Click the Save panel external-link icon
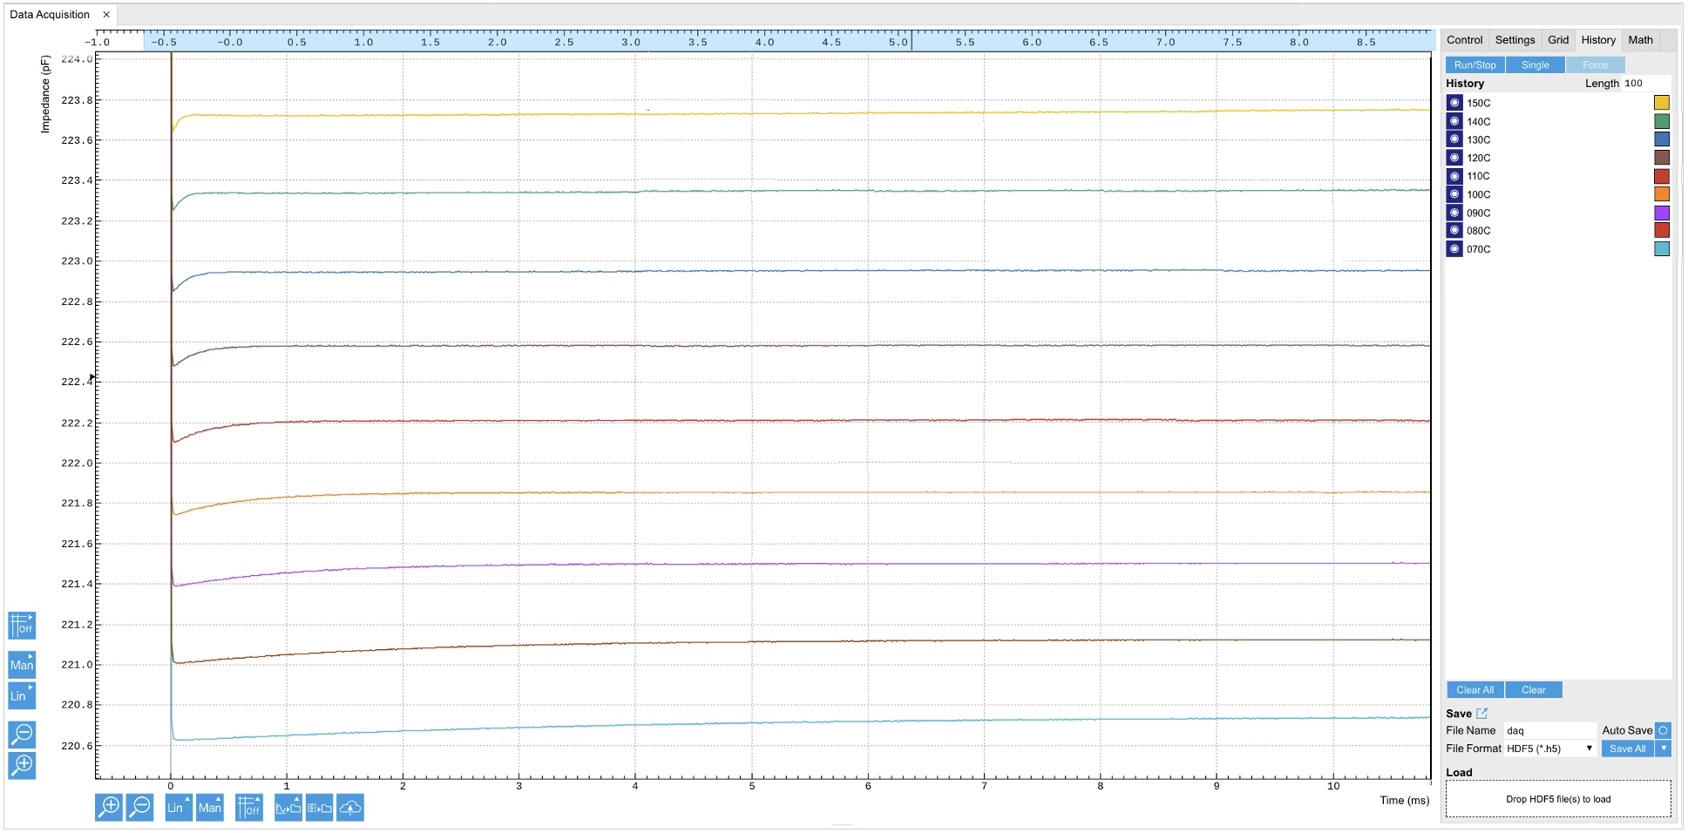 point(1481,714)
